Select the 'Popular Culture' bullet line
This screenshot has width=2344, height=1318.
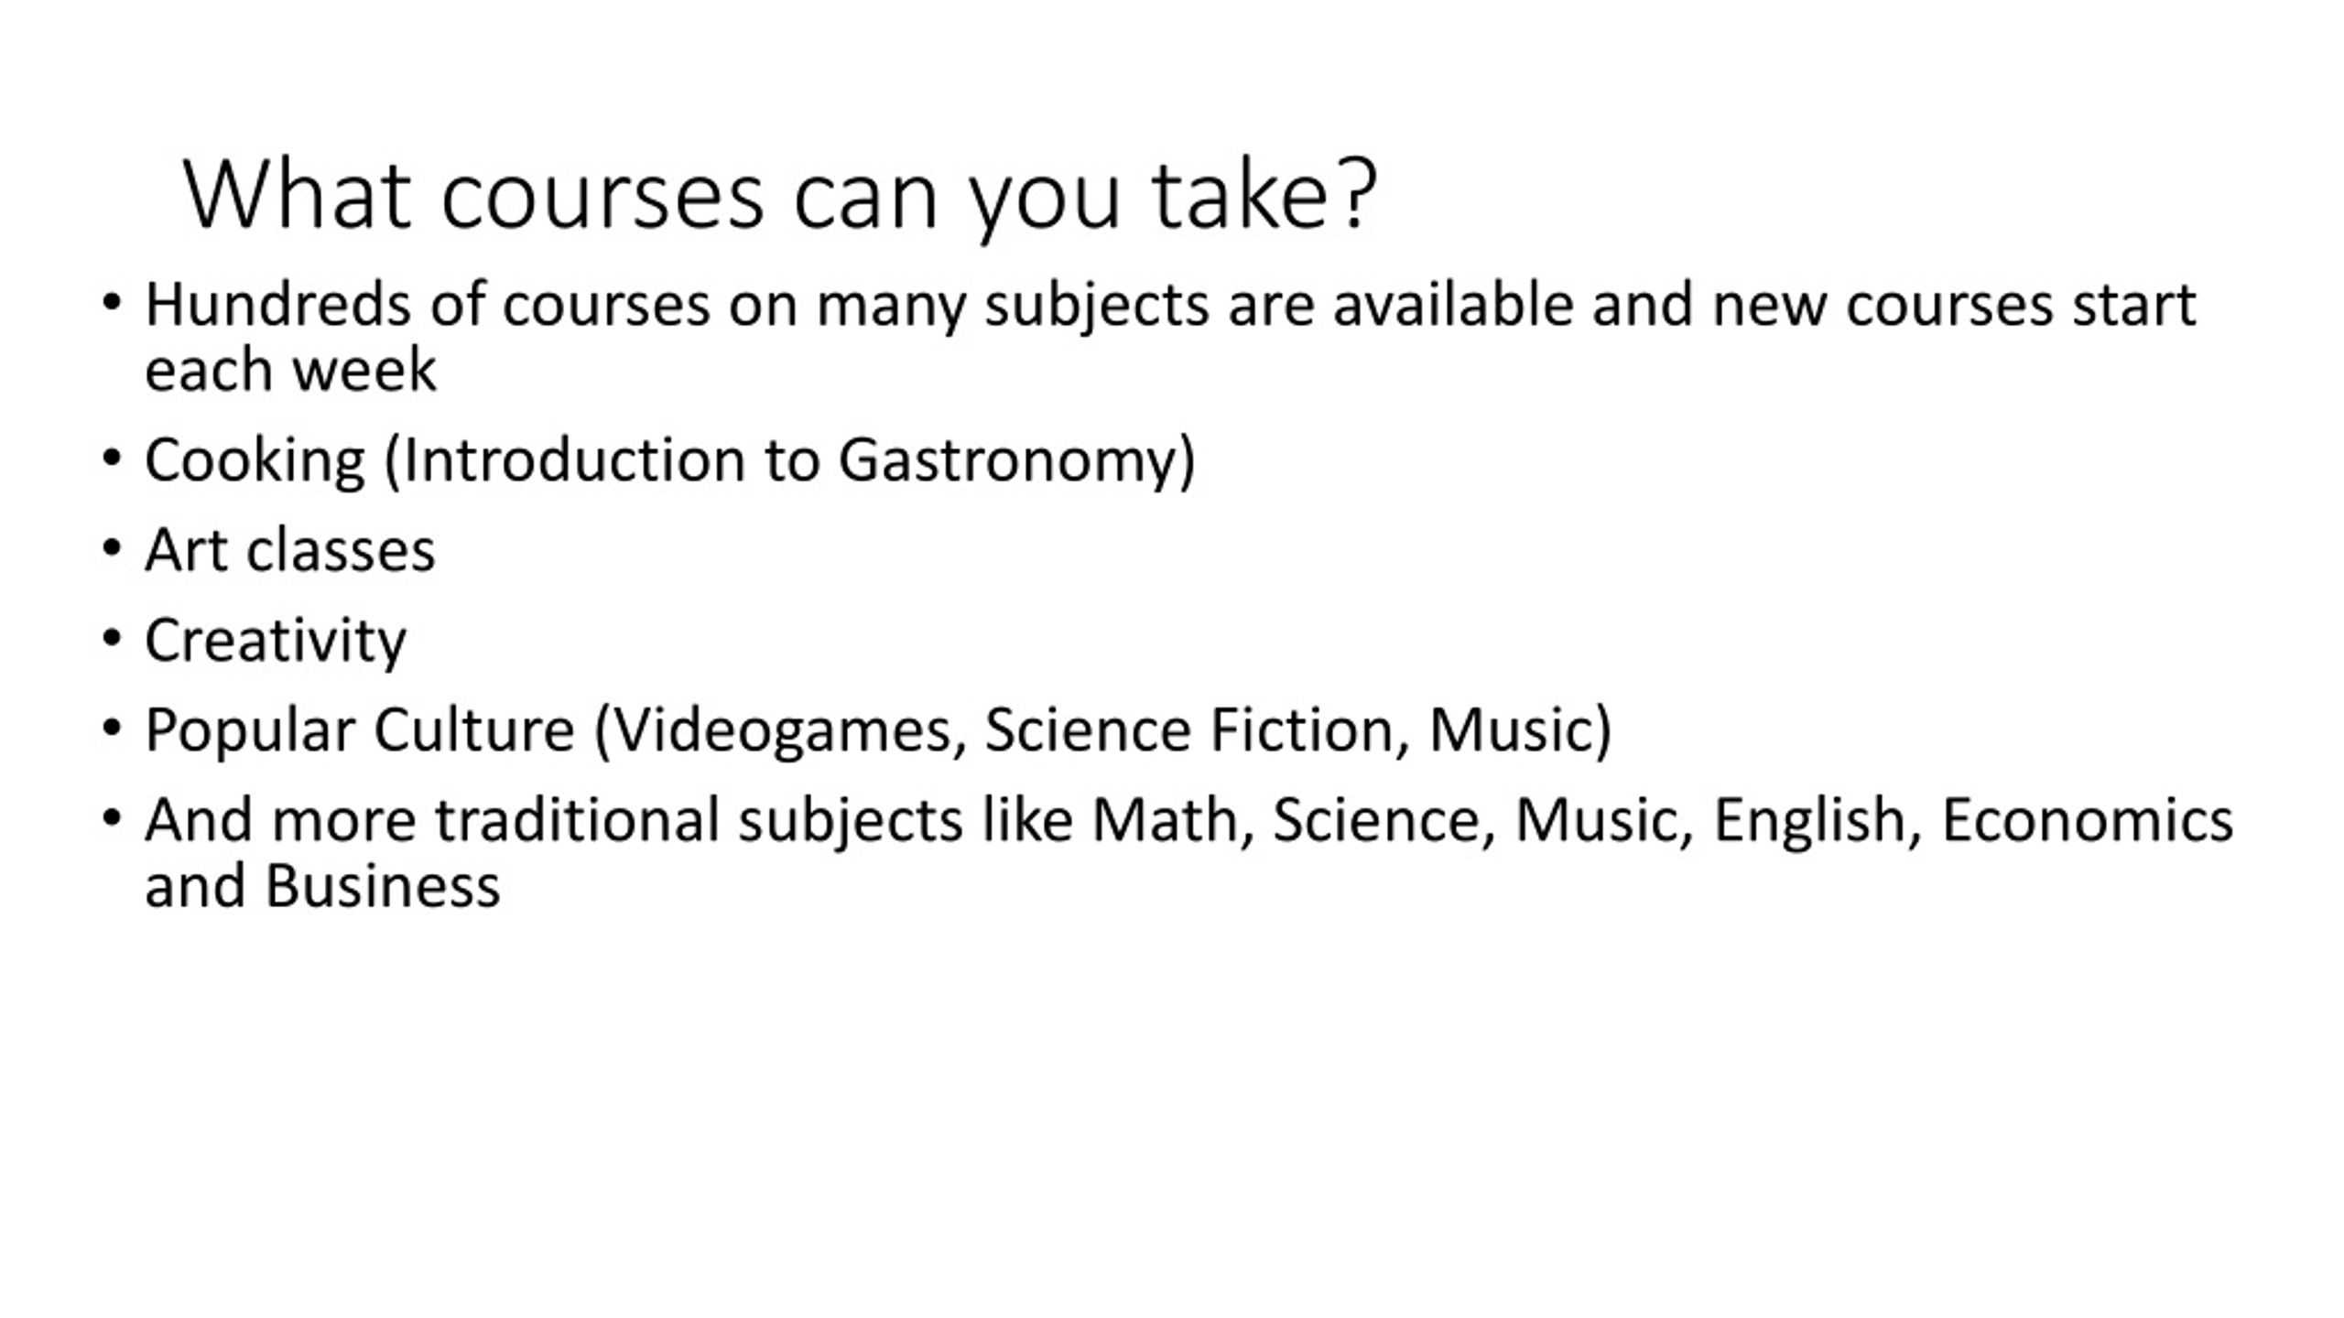pos(878,730)
